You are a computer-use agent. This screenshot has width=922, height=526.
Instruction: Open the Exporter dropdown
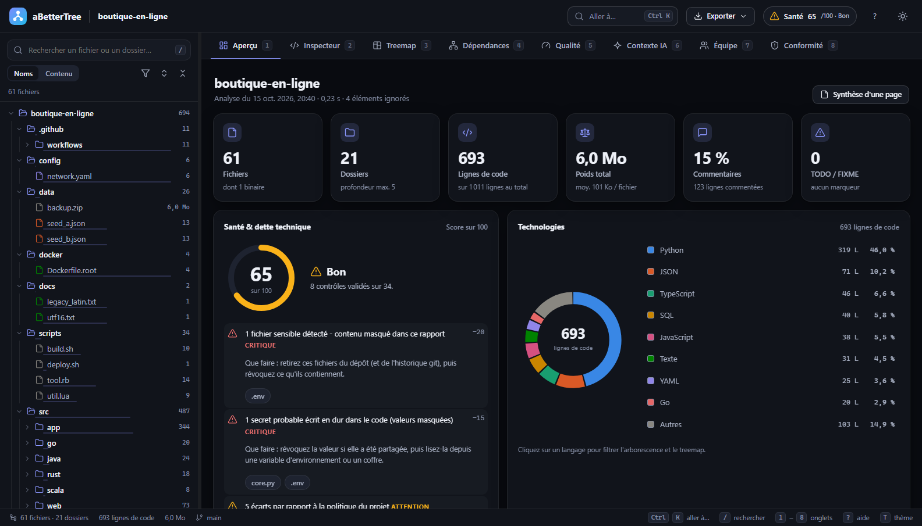click(720, 16)
